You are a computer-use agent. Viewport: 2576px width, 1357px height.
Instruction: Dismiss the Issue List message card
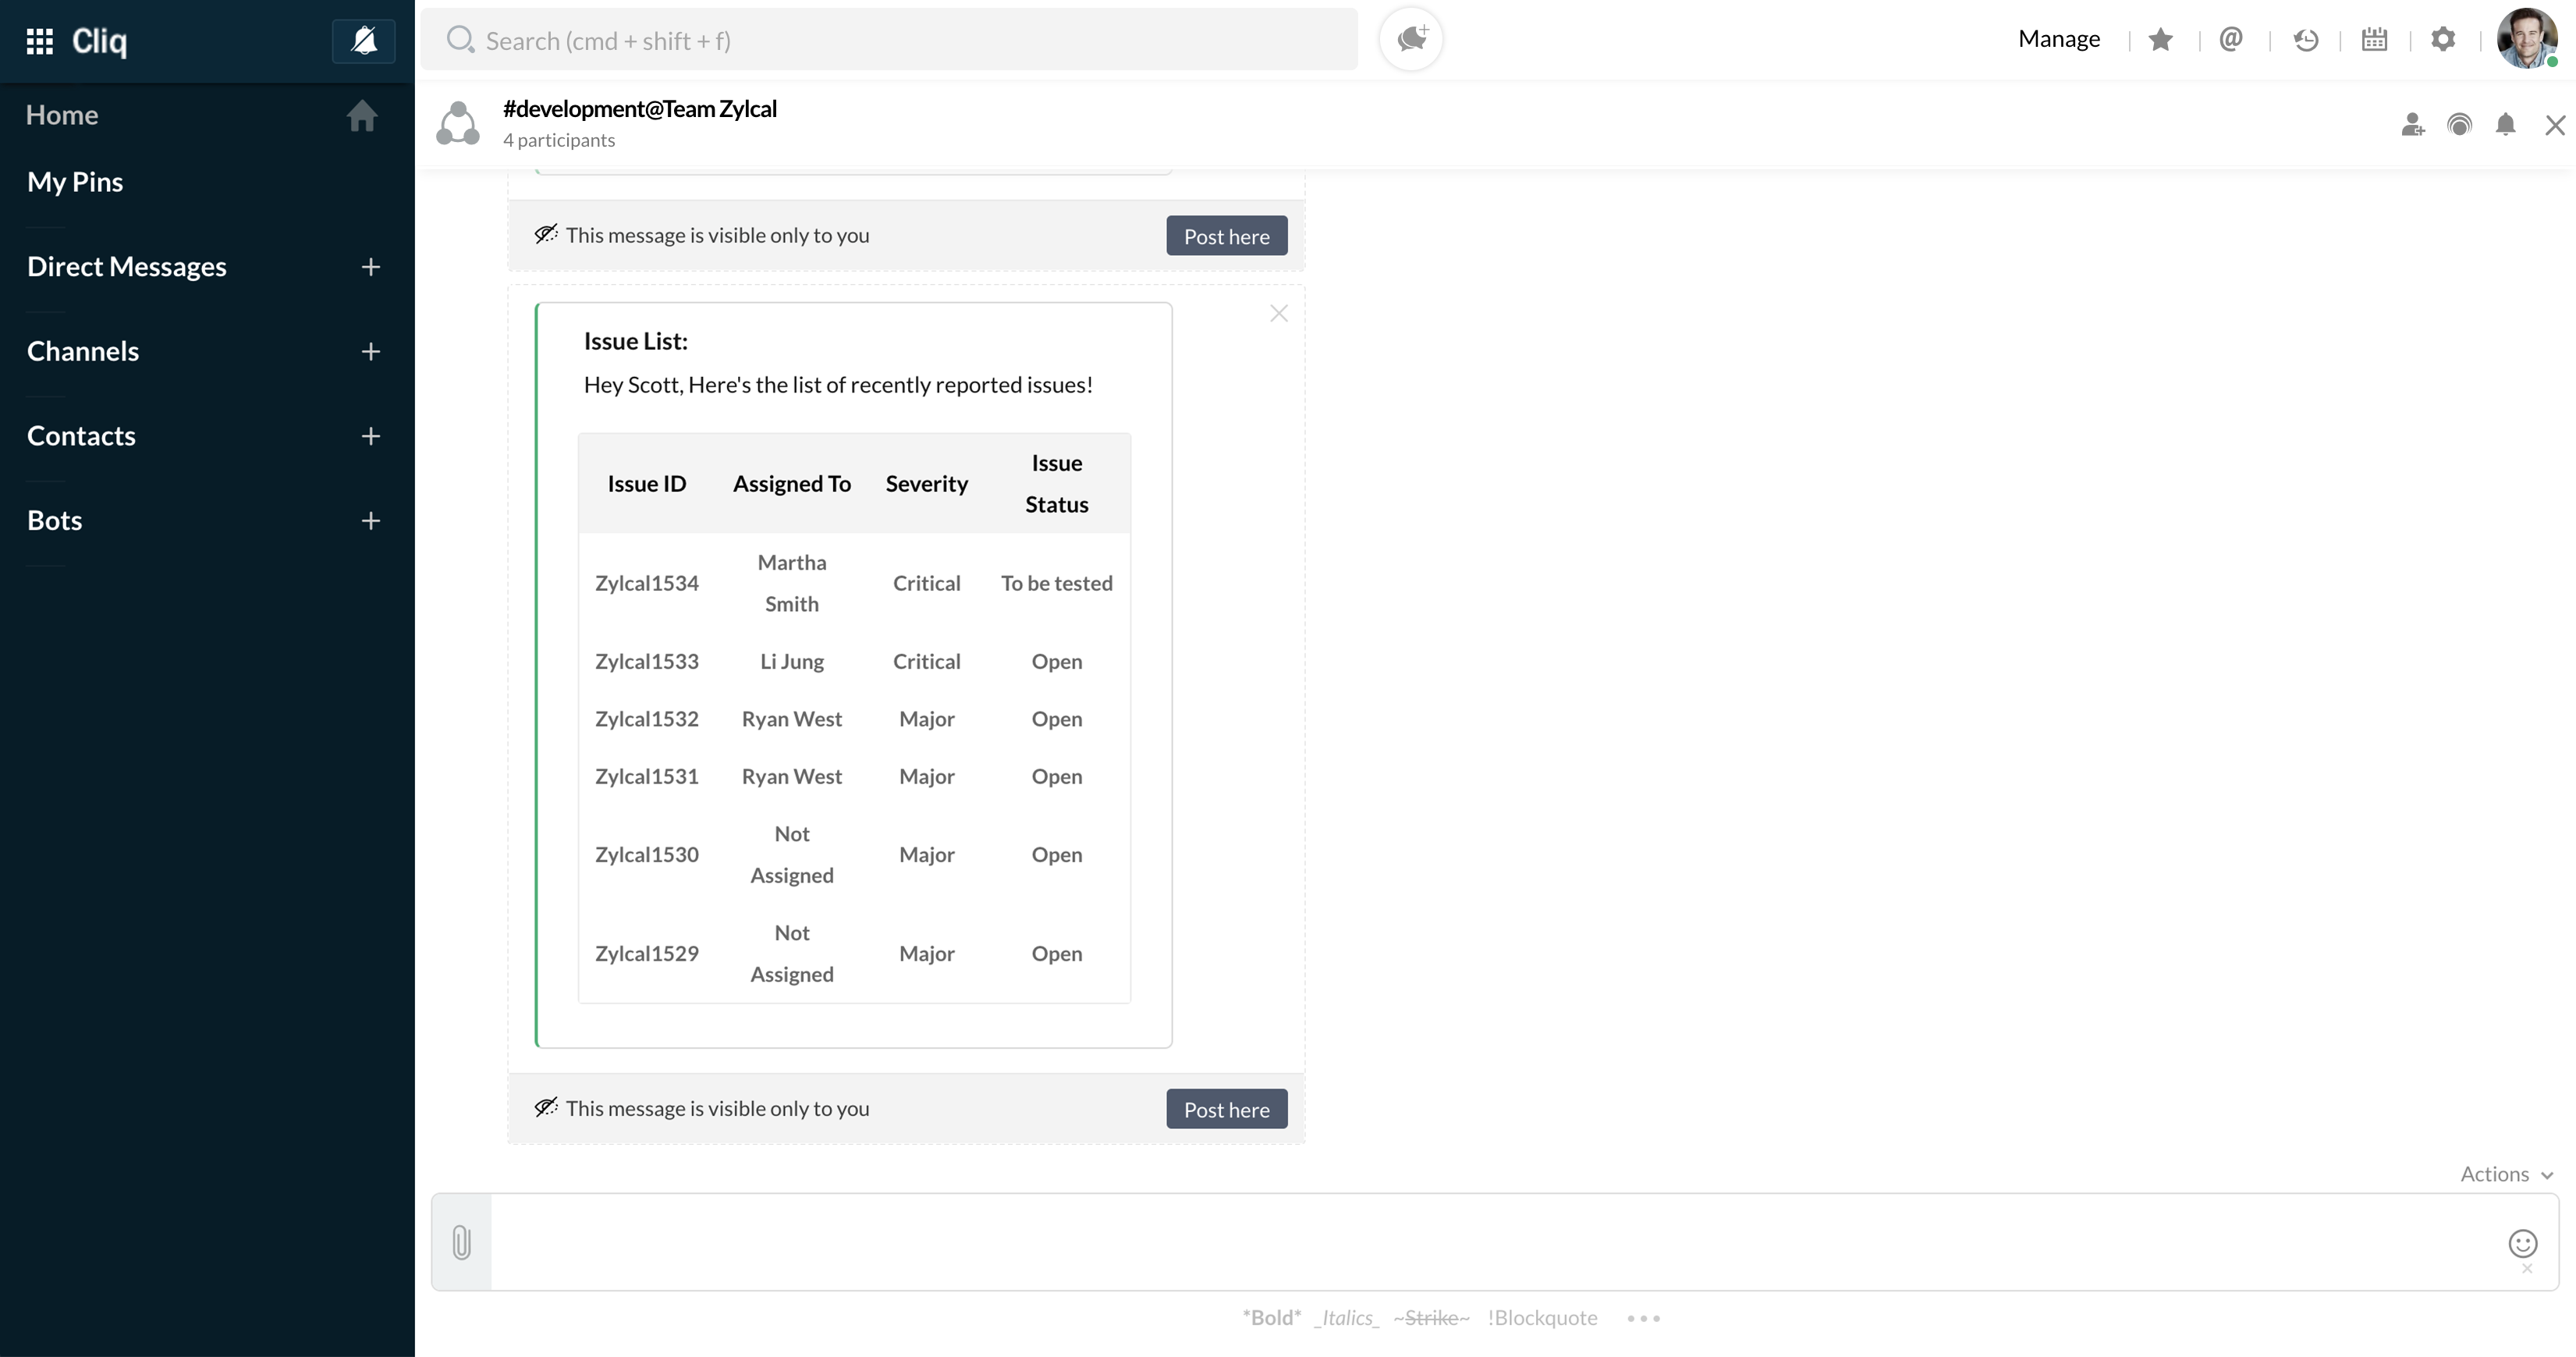point(1278,314)
